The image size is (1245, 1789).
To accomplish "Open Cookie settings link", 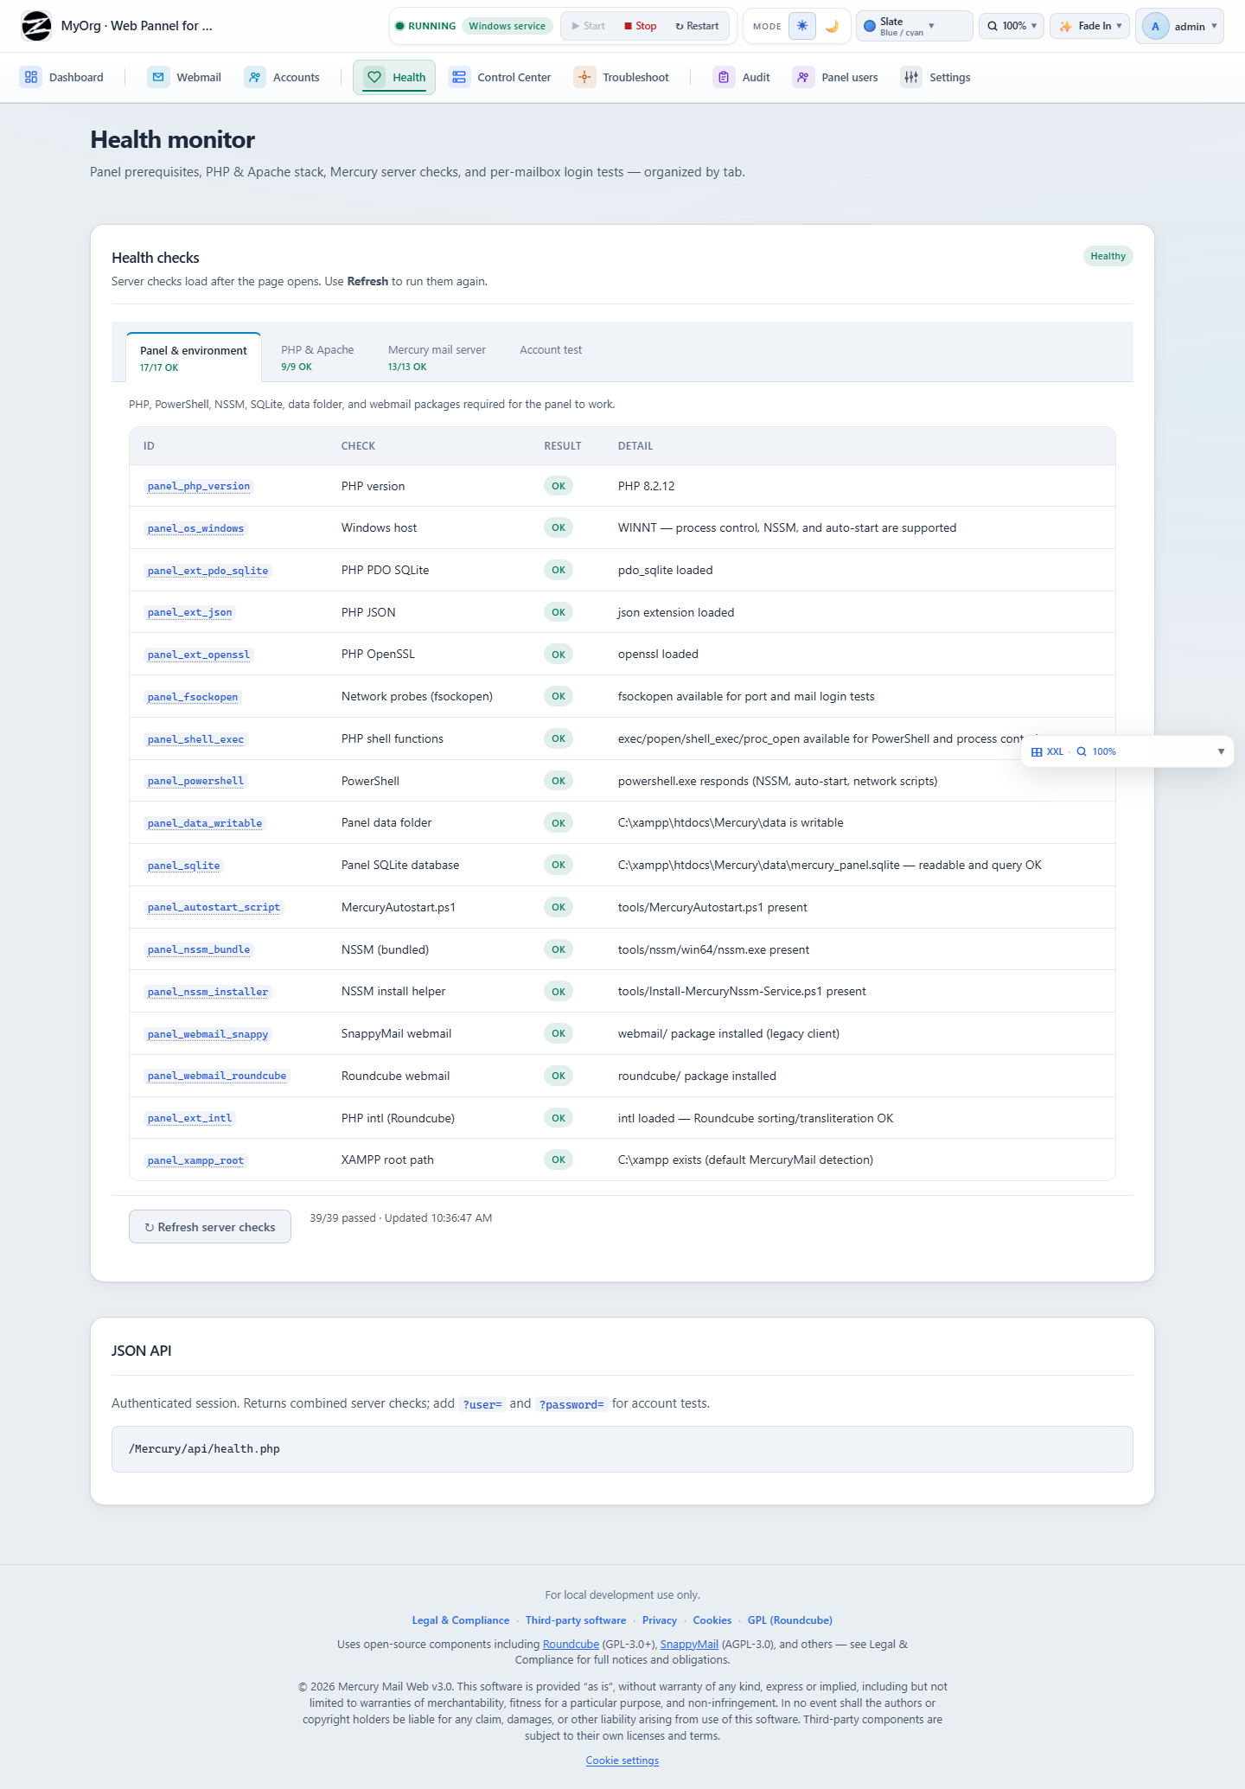I will click(622, 1760).
